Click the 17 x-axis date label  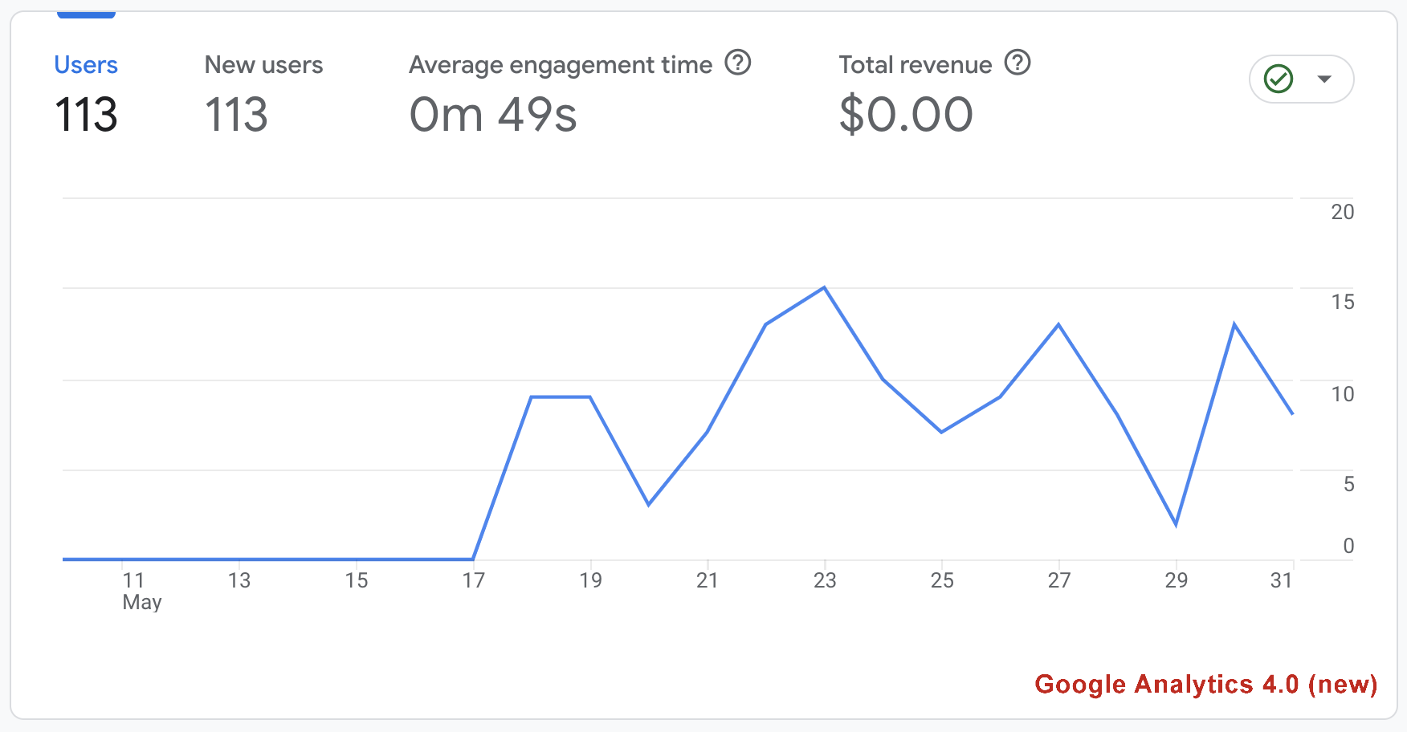point(473,581)
